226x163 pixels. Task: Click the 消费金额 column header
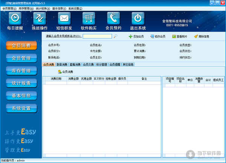[x=73, y=79]
